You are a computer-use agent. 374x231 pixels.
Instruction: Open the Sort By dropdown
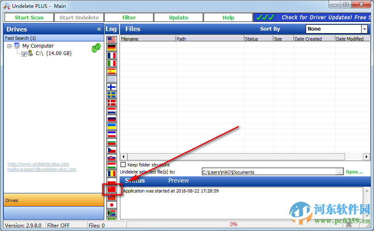364,29
